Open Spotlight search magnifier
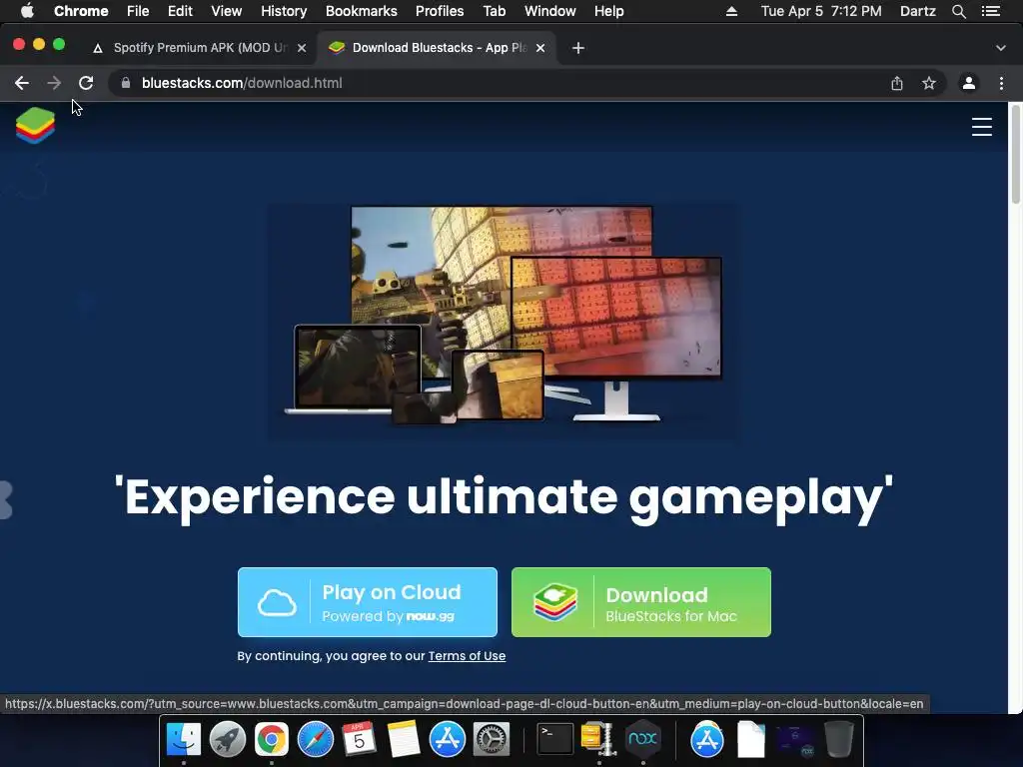The image size is (1023, 767). (x=958, y=11)
